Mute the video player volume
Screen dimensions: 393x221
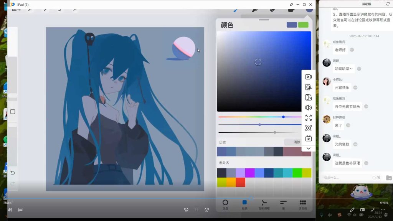pos(10,210)
